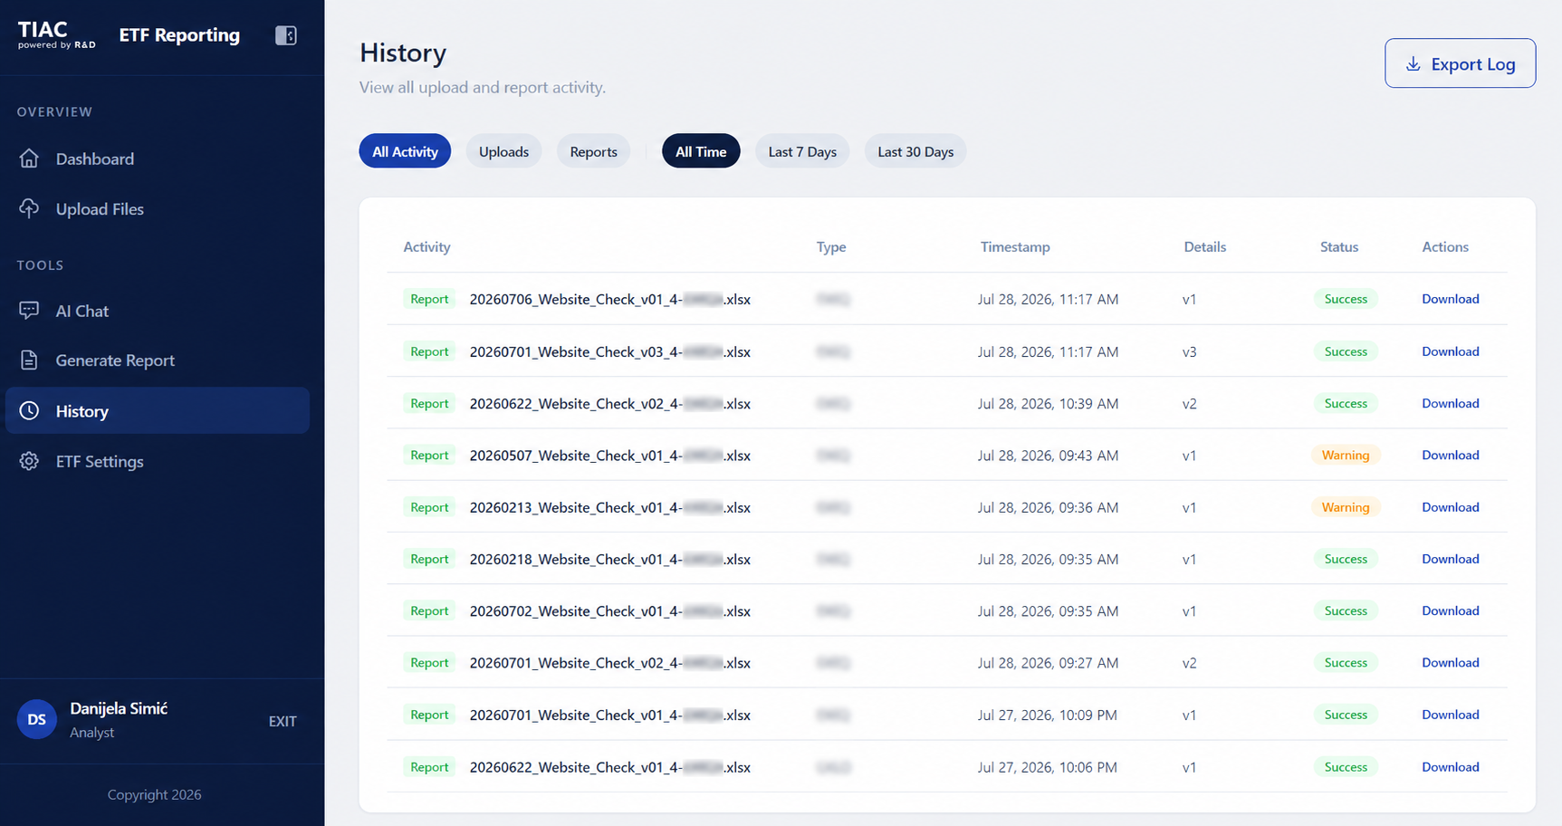Image resolution: width=1562 pixels, height=826 pixels.
Task: Click file name 20260702_Website_Check_v01
Action: coord(609,611)
